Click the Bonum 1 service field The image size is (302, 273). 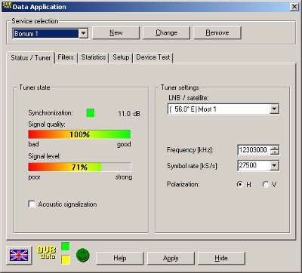point(45,33)
